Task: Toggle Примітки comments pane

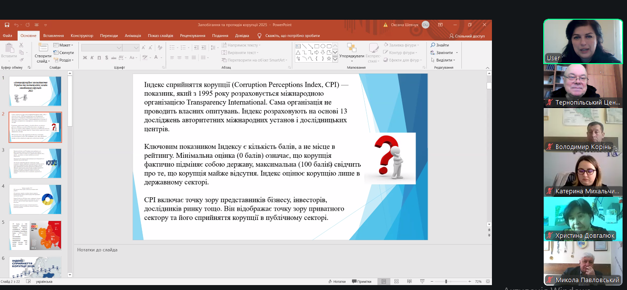Action: tap(361, 281)
